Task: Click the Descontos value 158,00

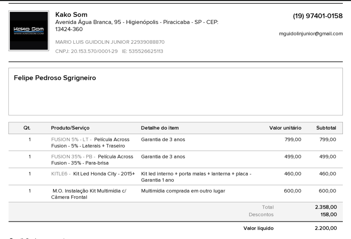Action: click(328, 214)
